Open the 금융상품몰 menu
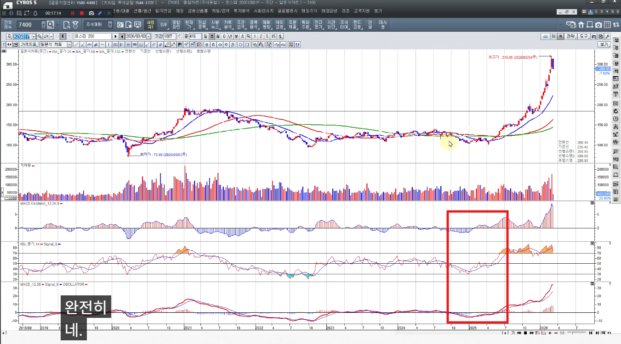The width and height of the screenshot is (621, 344). click(x=197, y=11)
